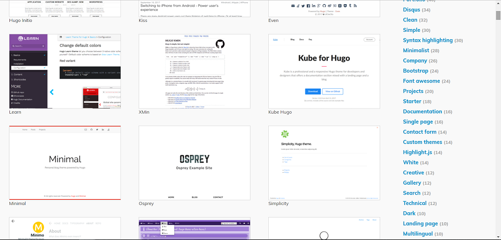Click the Osprey title link
This screenshot has width=501, height=240.
coord(146,203)
